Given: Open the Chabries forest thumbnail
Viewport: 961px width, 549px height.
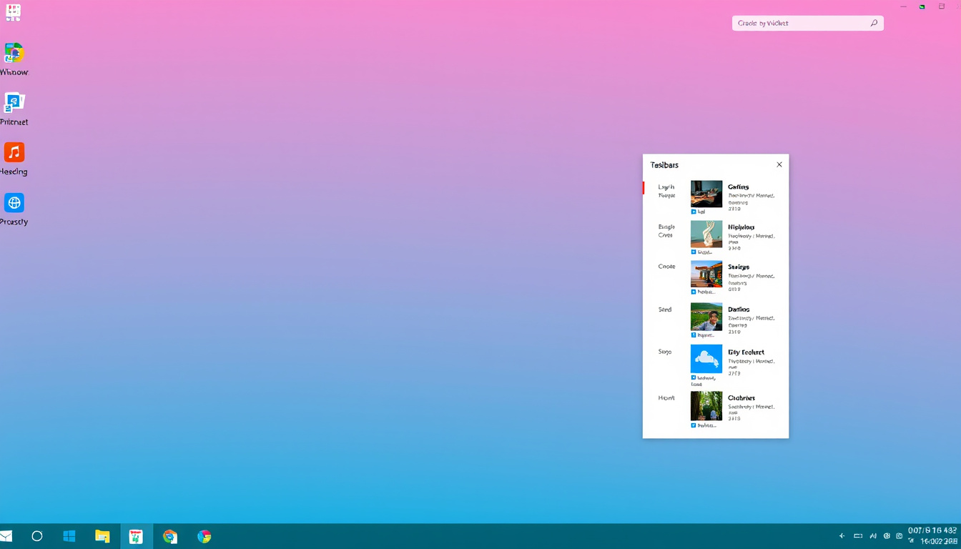Looking at the screenshot, I should click(706, 405).
